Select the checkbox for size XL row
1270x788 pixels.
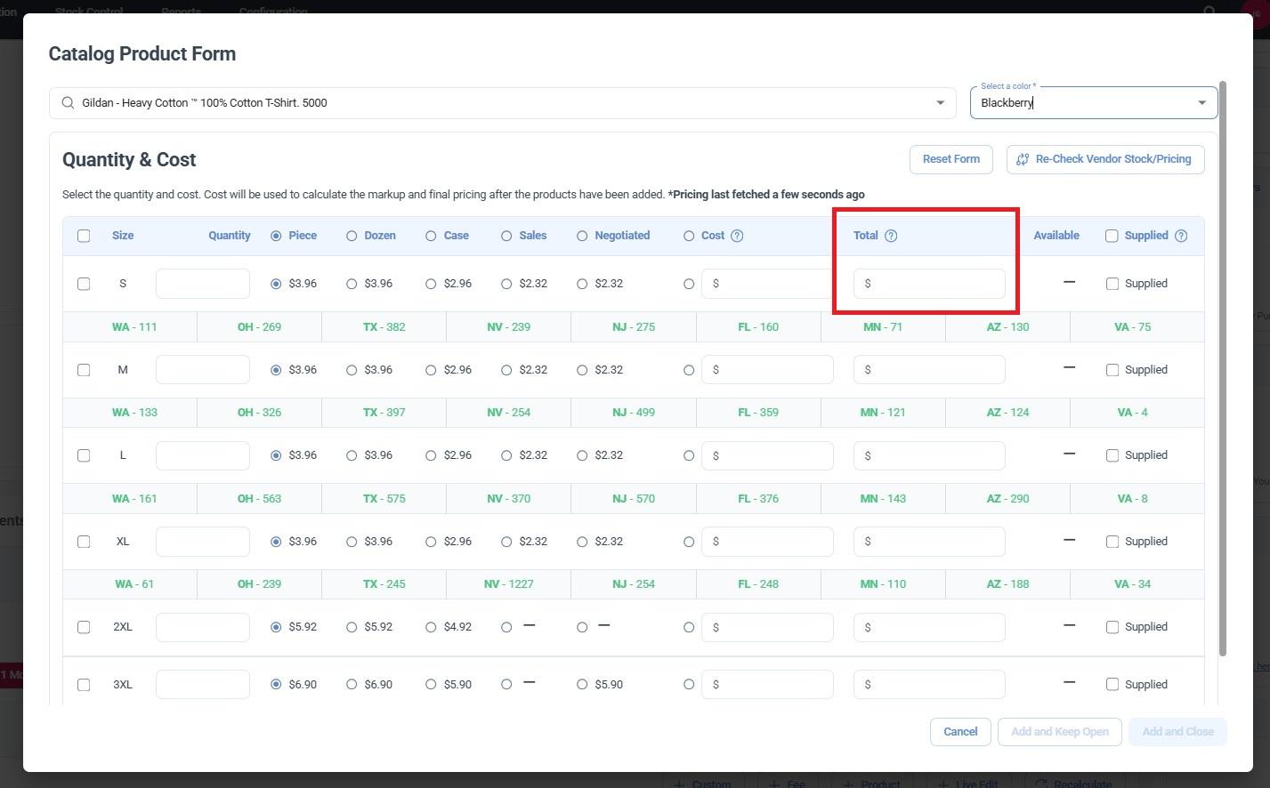coord(84,542)
